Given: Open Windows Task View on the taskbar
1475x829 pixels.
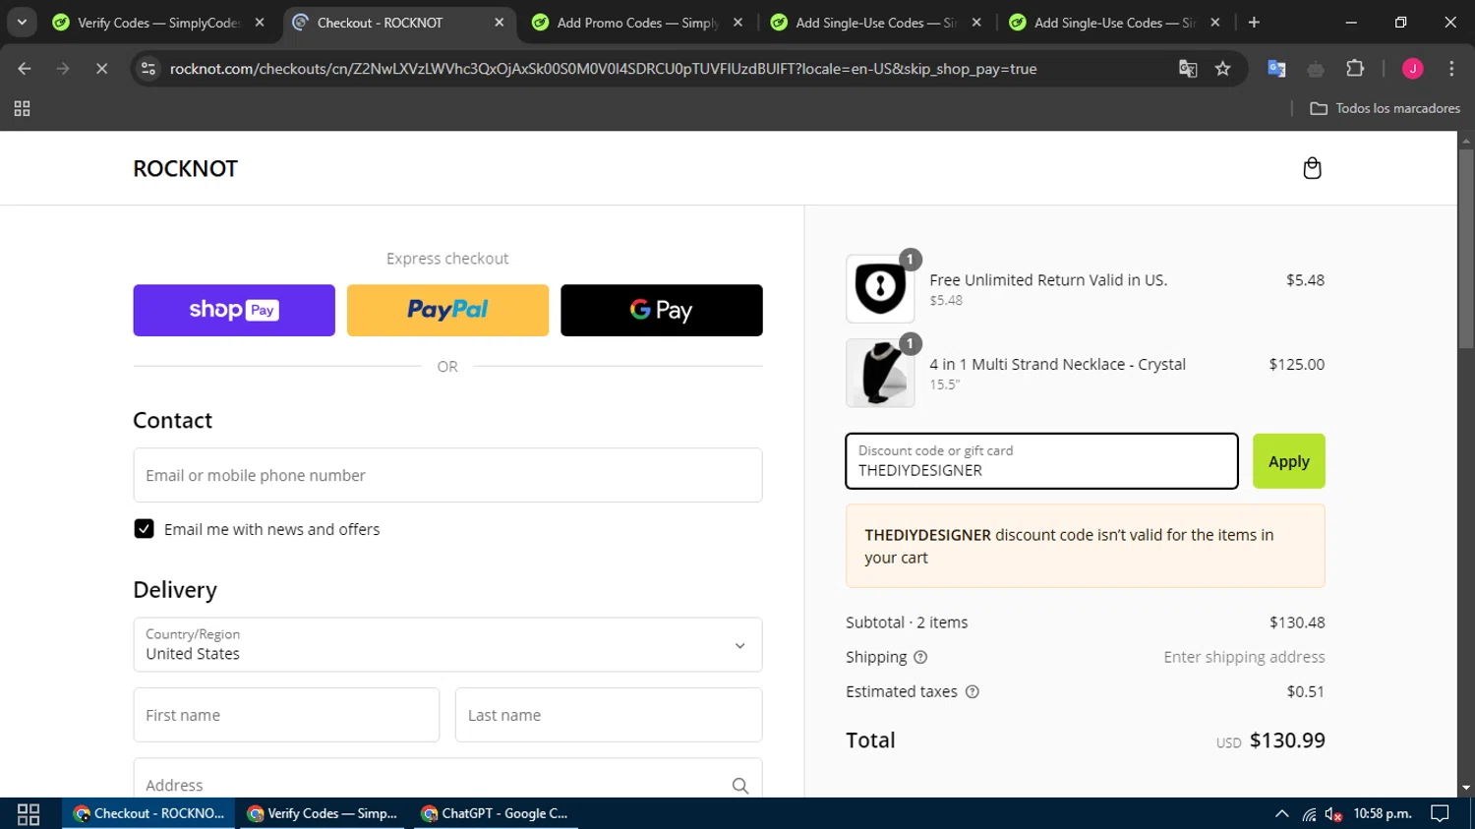Looking at the screenshot, I should pyautogui.click(x=29, y=814).
